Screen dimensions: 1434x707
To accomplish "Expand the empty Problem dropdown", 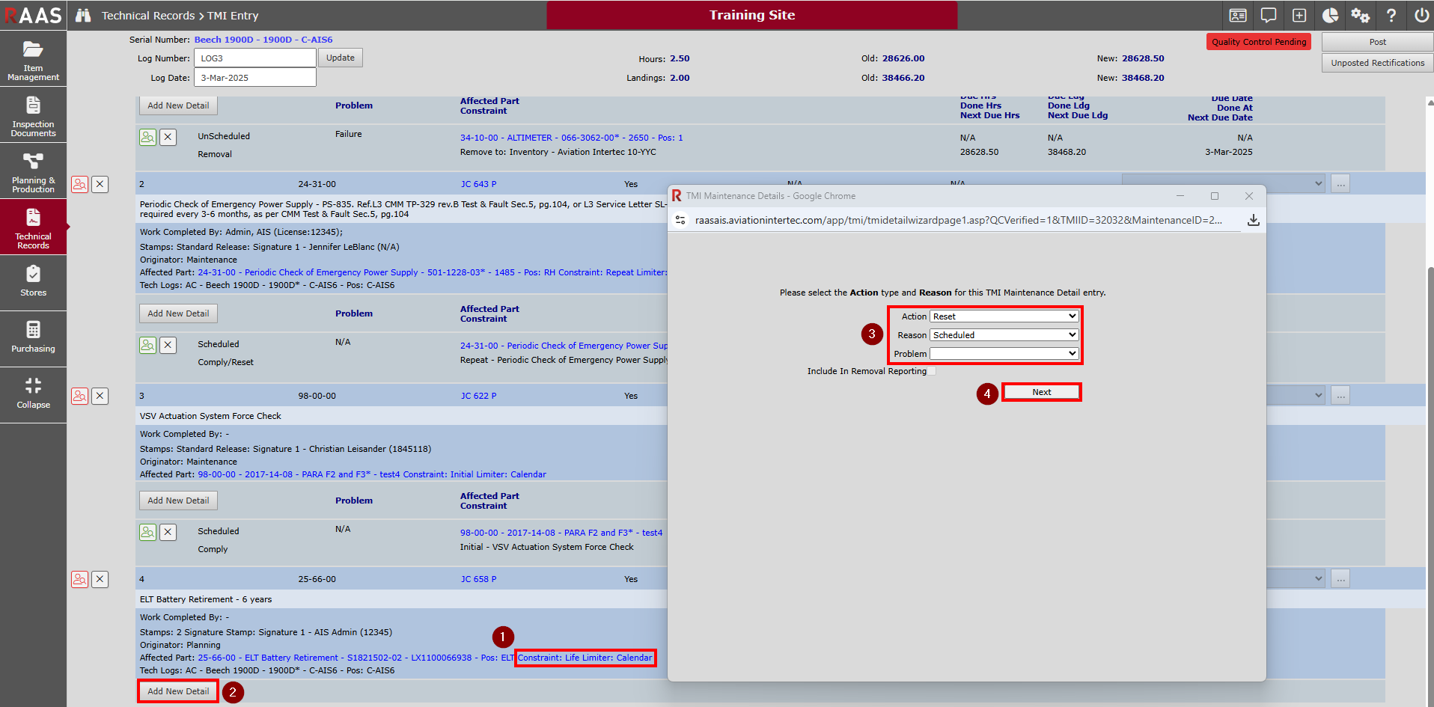I will click(x=1004, y=354).
